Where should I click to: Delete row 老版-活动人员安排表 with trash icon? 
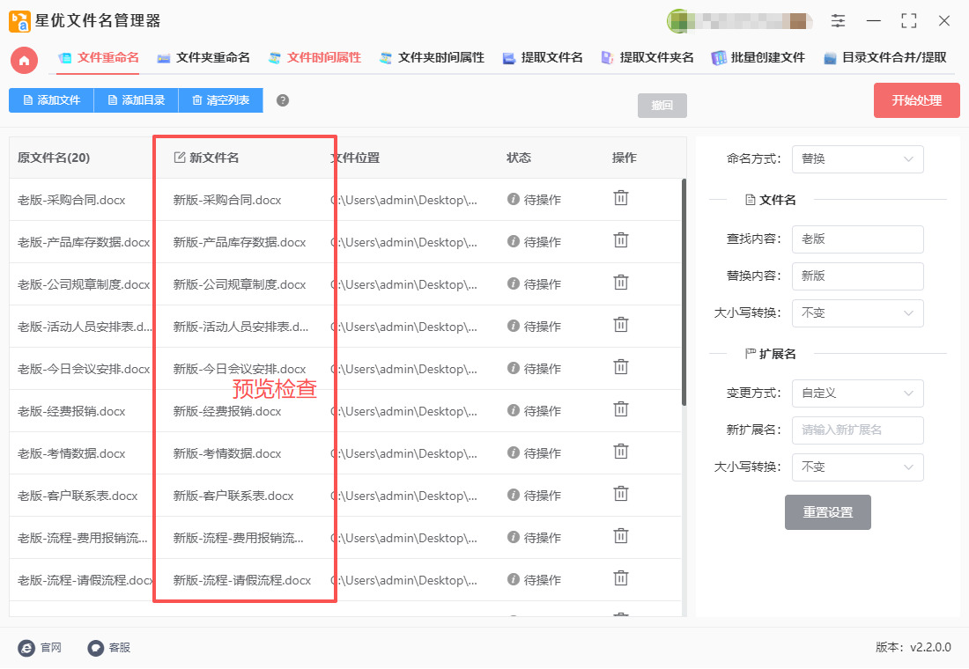click(620, 325)
